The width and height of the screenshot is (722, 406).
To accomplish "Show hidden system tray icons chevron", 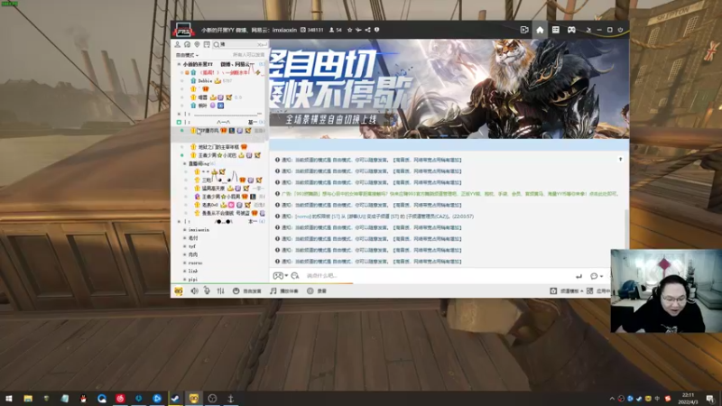I will [x=612, y=399].
